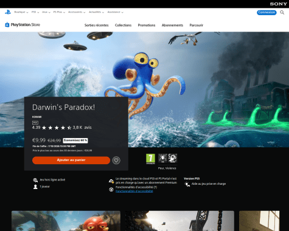
Task: Click the Fonctionnalités d'accessibilité (7) text
Action: (x=136, y=187)
